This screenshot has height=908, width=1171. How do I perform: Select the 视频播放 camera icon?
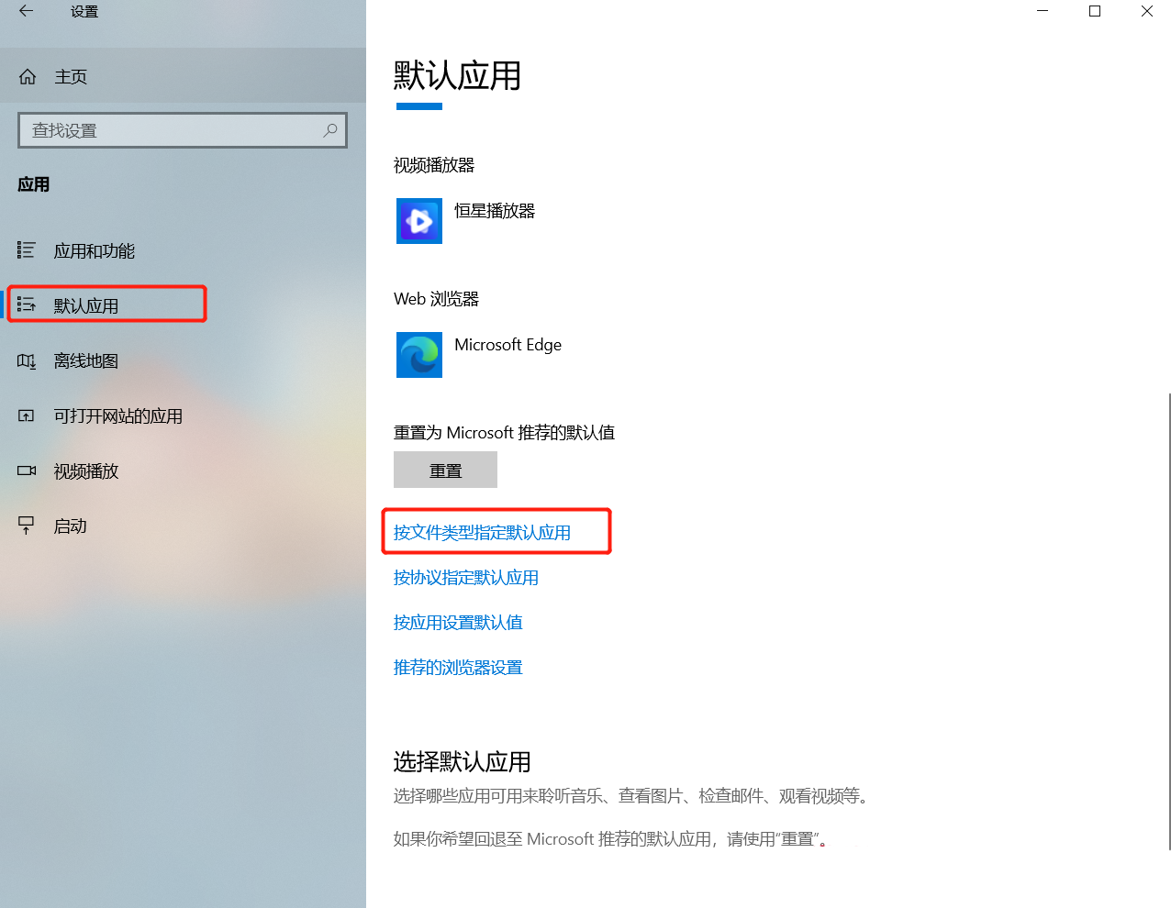(27, 471)
